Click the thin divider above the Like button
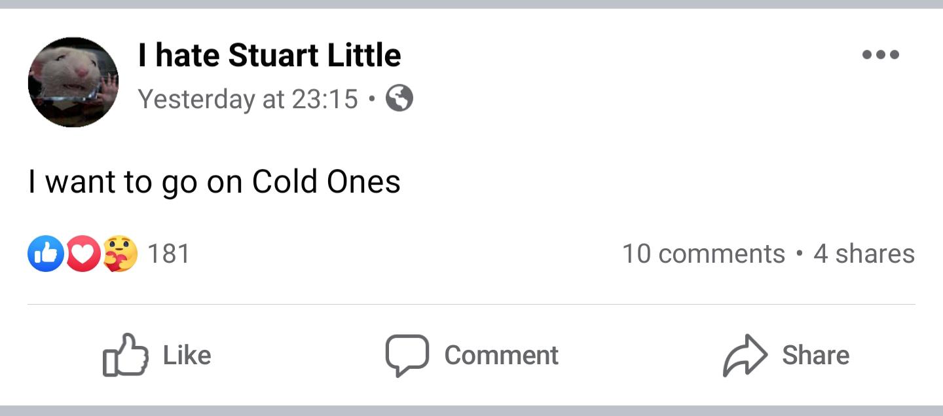 tap(471, 305)
